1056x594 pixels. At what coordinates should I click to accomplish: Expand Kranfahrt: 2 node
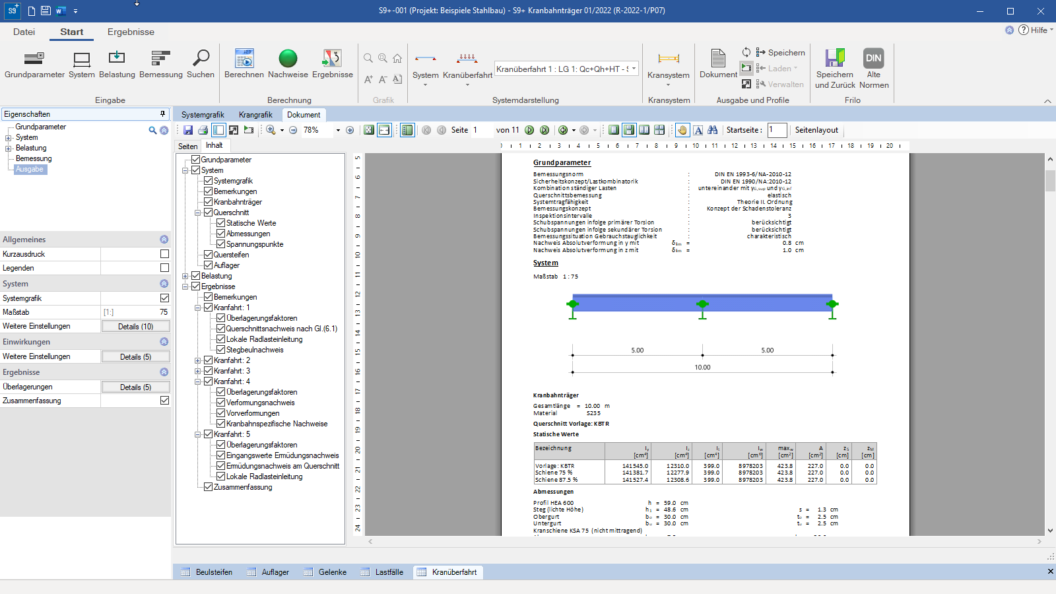tap(198, 360)
